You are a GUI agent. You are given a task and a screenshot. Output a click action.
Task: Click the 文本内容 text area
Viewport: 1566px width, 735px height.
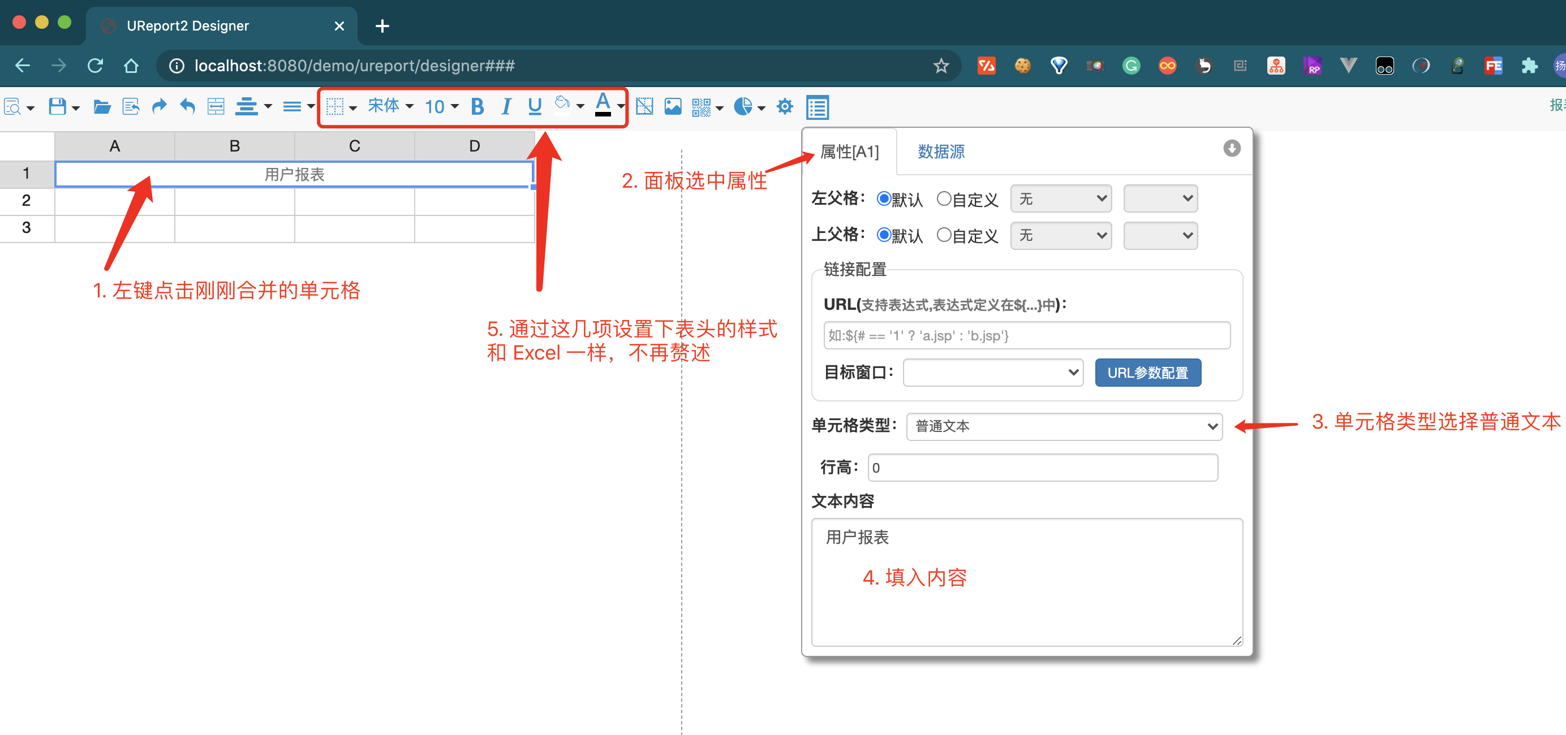pyautogui.click(x=1027, y=582)
